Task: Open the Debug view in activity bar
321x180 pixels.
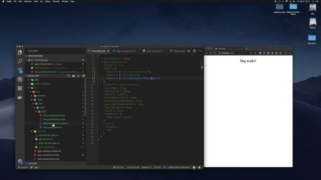Action: click(20, 79)
